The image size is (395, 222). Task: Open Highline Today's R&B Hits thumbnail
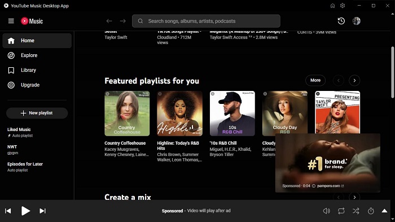(x=179, y=114)
